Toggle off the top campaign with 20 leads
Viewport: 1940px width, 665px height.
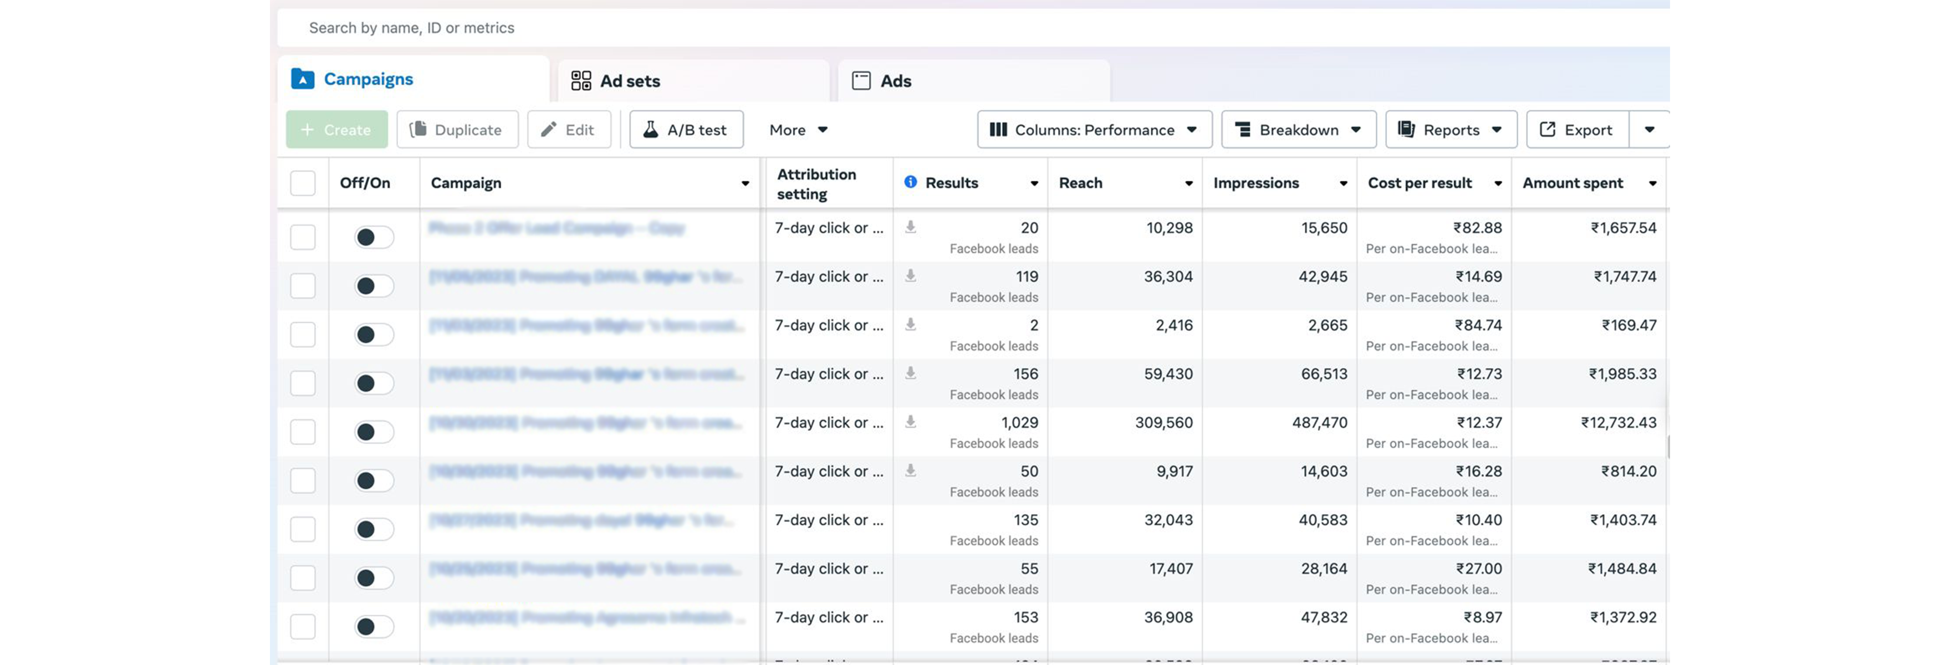click(x=374, y=237)
